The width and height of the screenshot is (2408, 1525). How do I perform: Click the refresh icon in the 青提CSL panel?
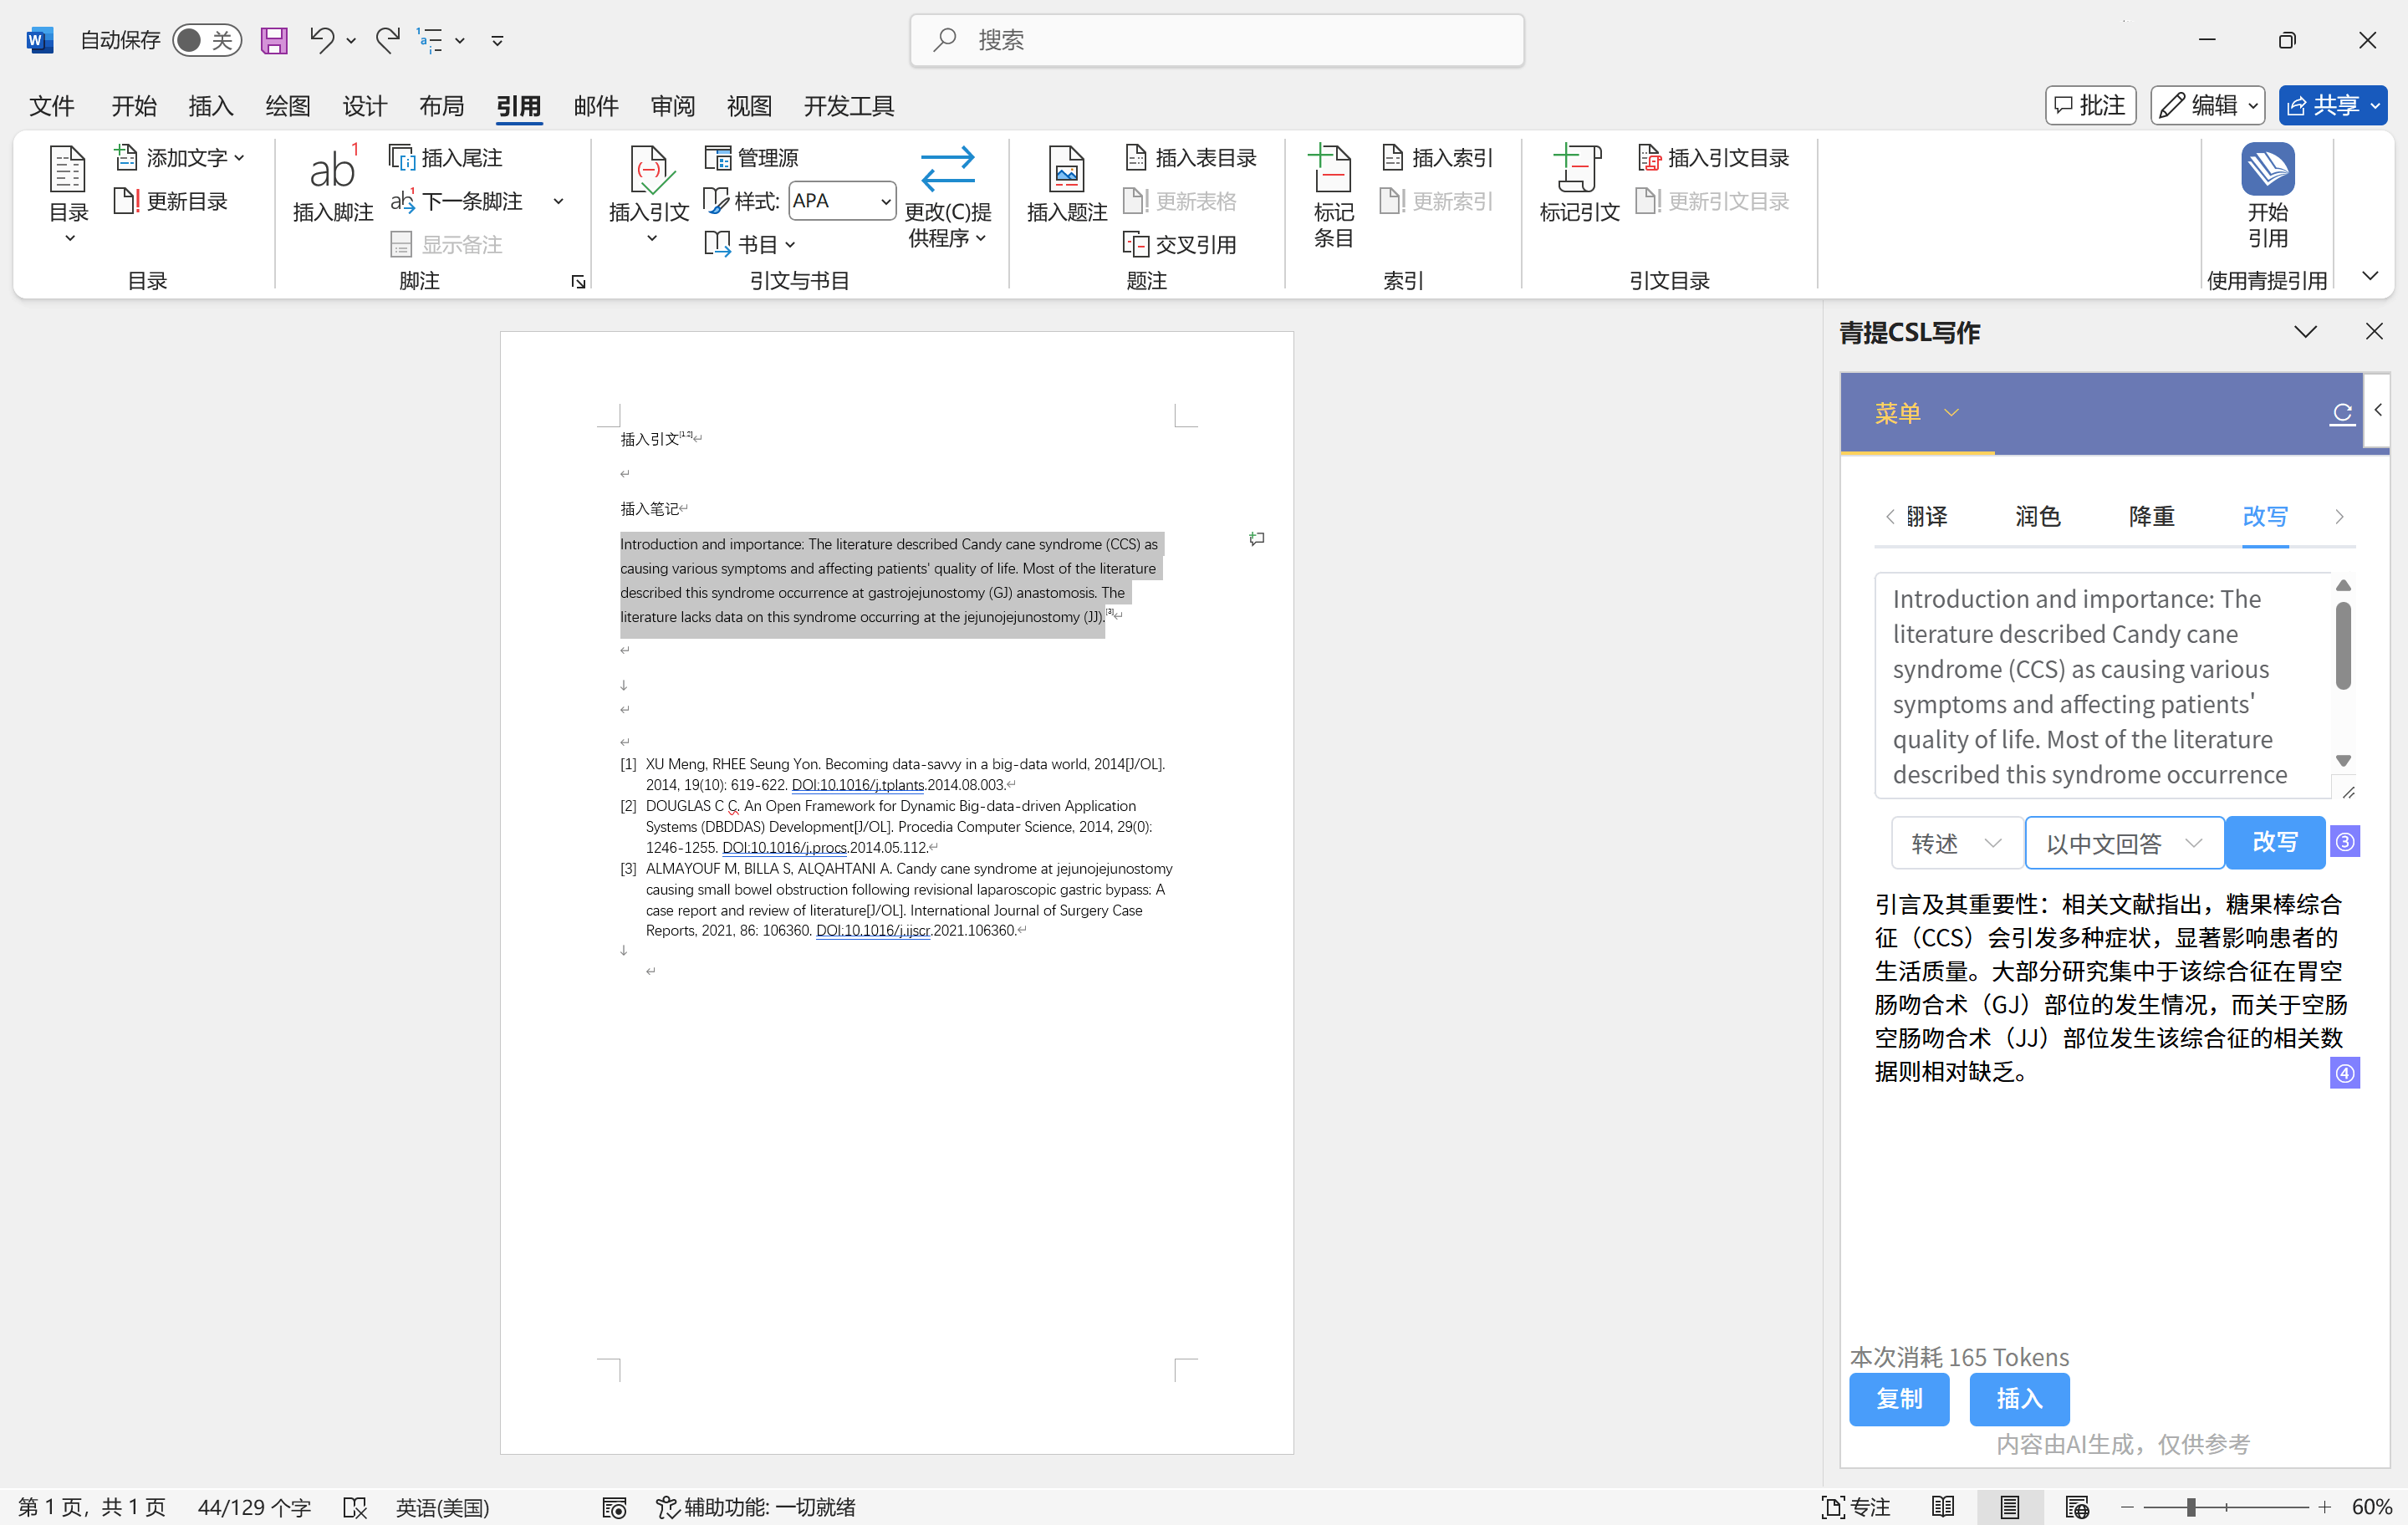click(2341, 412)
